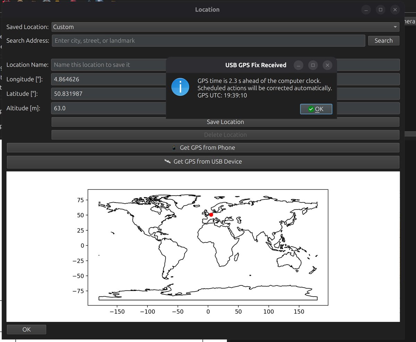Click the satellite icon on Get GPS from USB Device
Image resolution: width=416 pixels, height=342 pixels.
(x=168, y=161)
